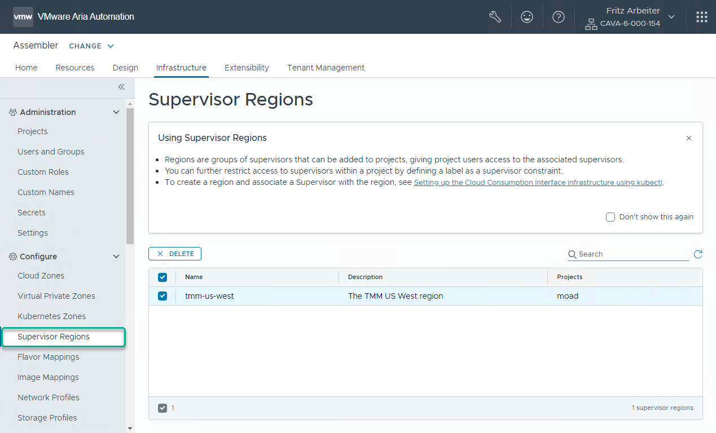Viewport: 716px width, 433px height.
Task: Click the '1 supervisor regions' footer text
Action: pos(662,408)
